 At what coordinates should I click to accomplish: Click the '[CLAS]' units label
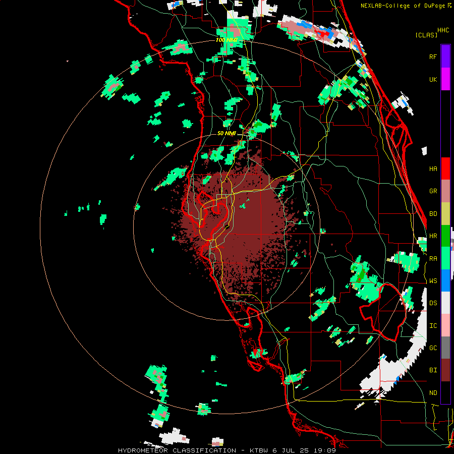click(426, 35)
